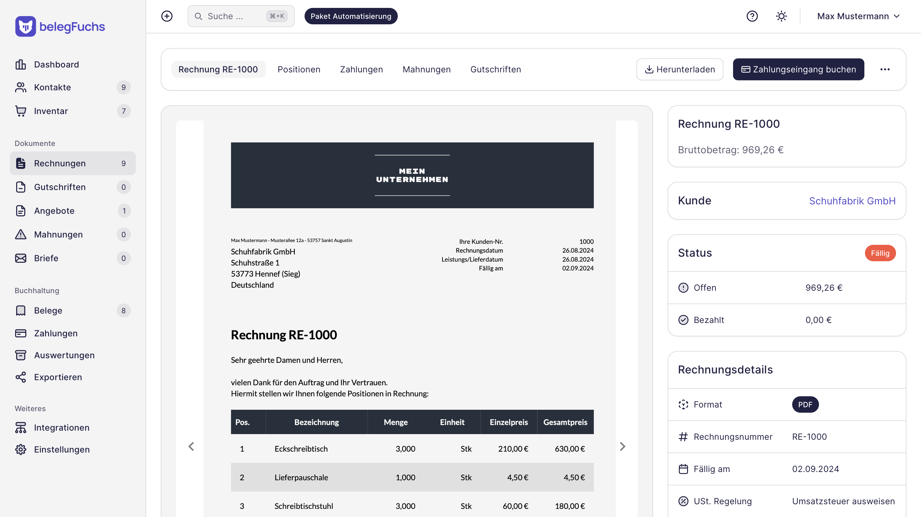Click the Rechnungen document icon

(21, 163)
